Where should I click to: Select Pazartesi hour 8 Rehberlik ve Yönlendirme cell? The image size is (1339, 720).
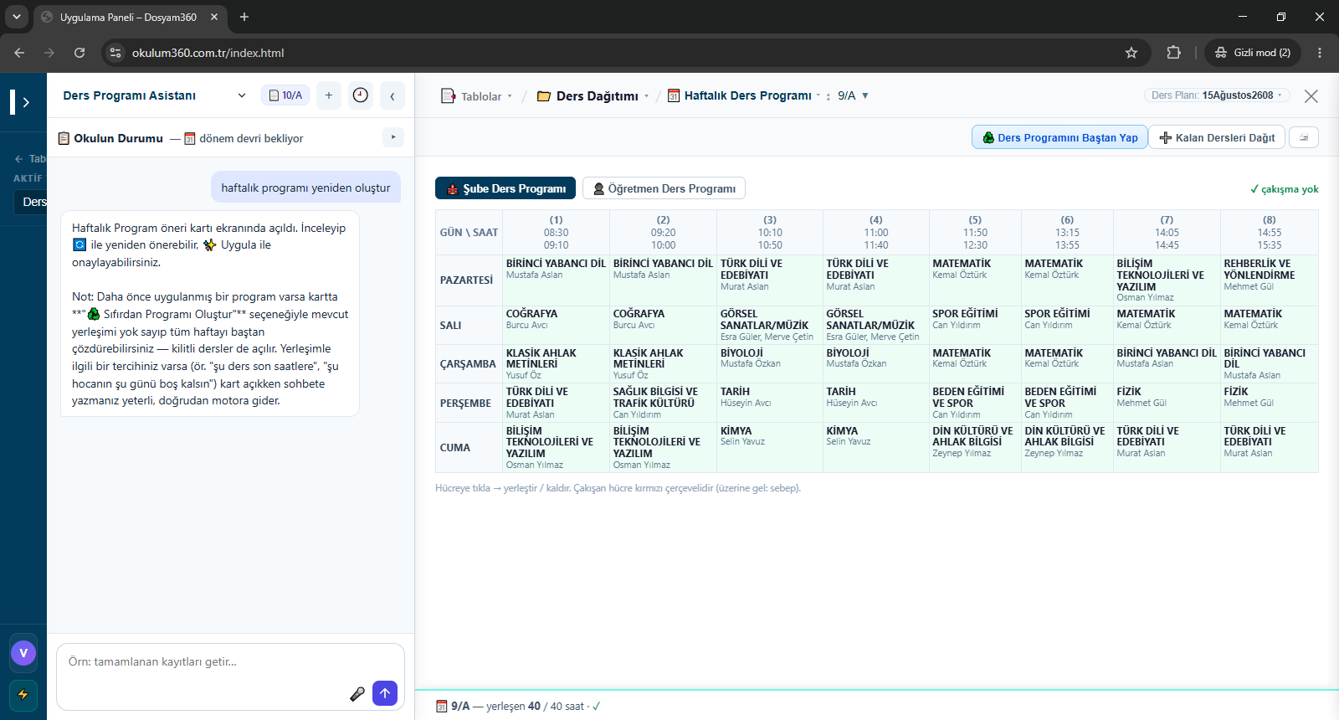(x=1270, y=280)
